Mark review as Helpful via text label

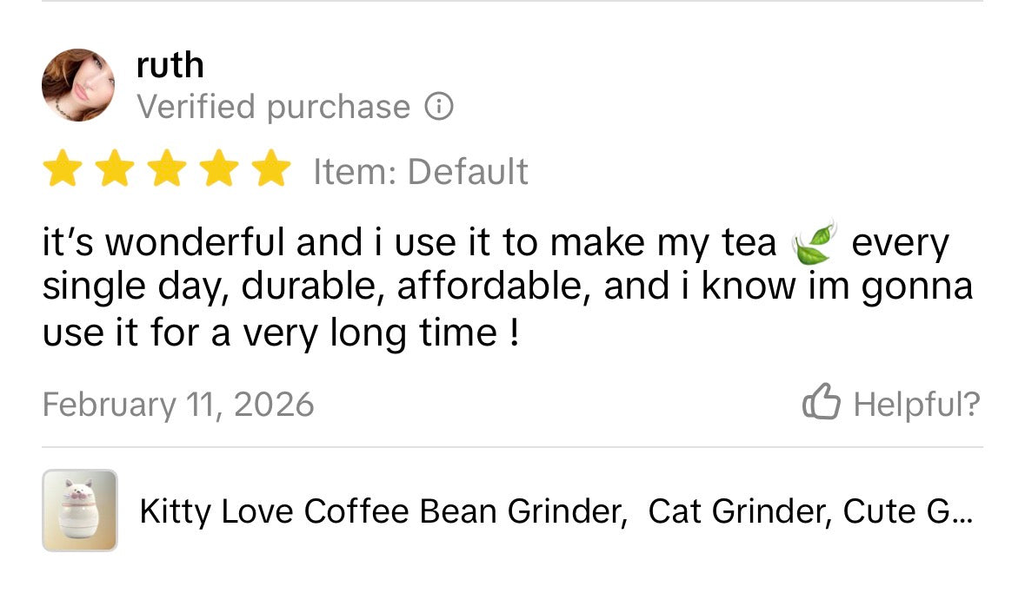pyautogui.click(x=916, y=404)
